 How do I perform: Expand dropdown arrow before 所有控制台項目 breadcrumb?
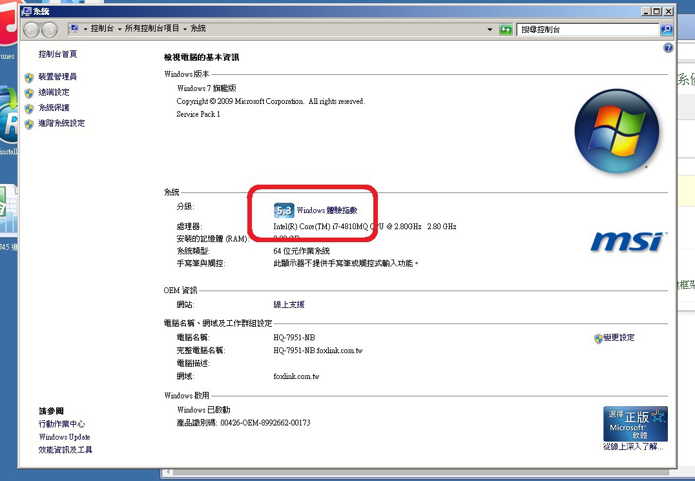coord(119,29)
